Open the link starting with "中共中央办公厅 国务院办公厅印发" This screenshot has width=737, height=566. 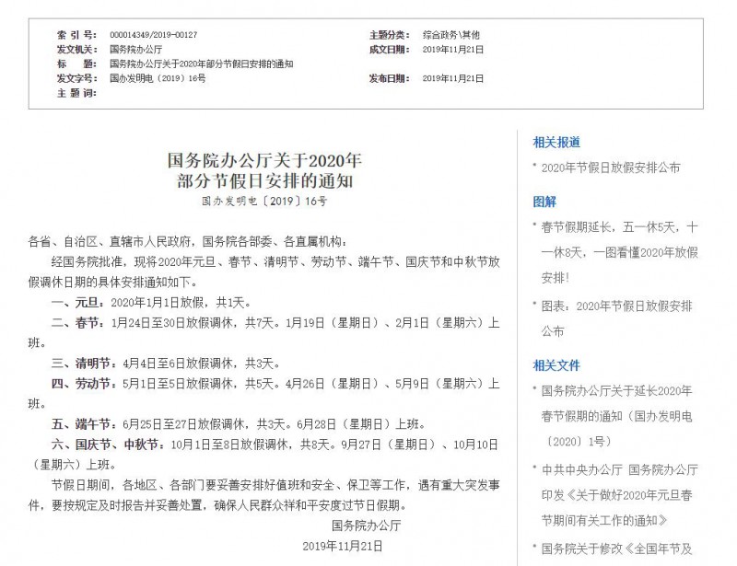tap(619, 495)
